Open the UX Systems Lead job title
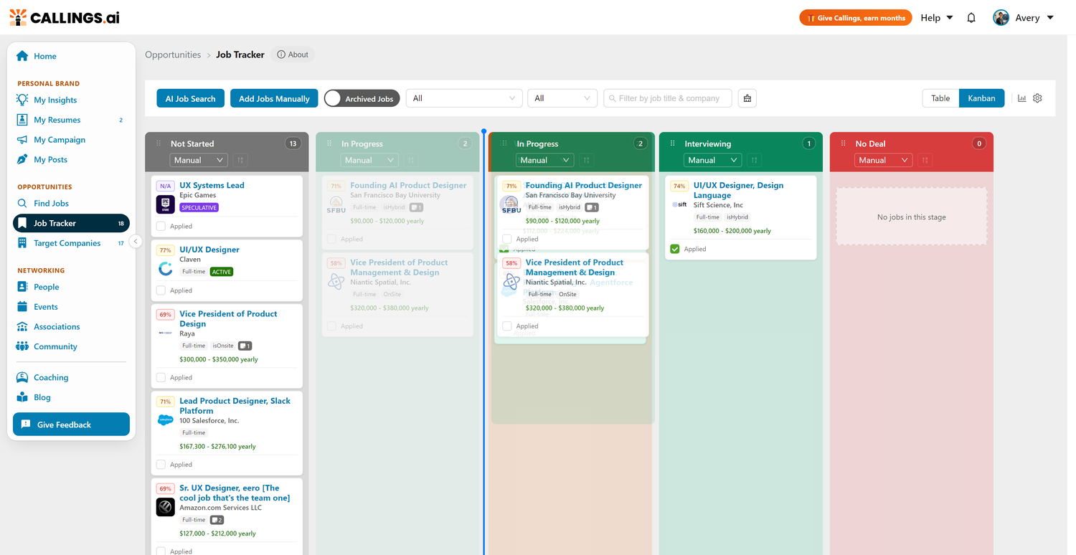The image size is (1076, 555). [212, 185]
